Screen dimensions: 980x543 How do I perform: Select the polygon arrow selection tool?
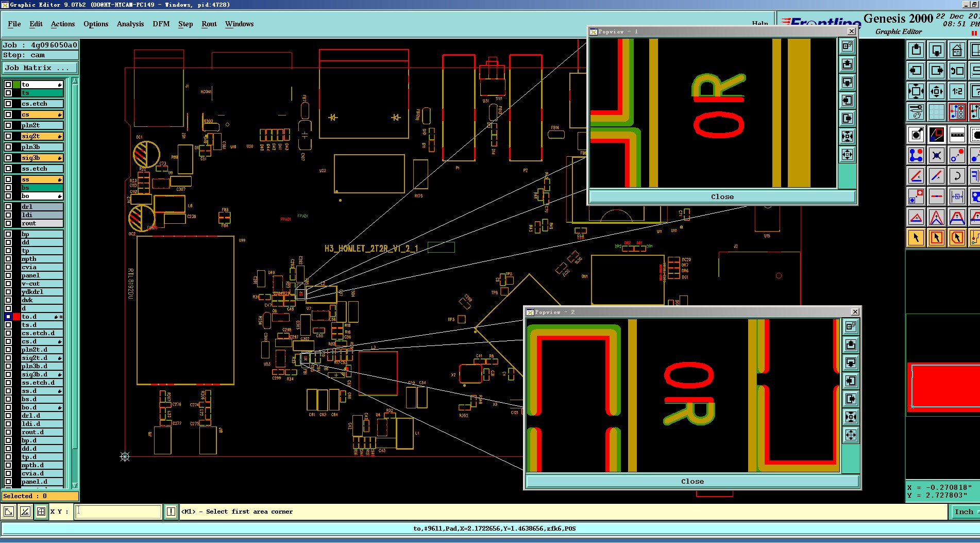[x=957, y=238]
